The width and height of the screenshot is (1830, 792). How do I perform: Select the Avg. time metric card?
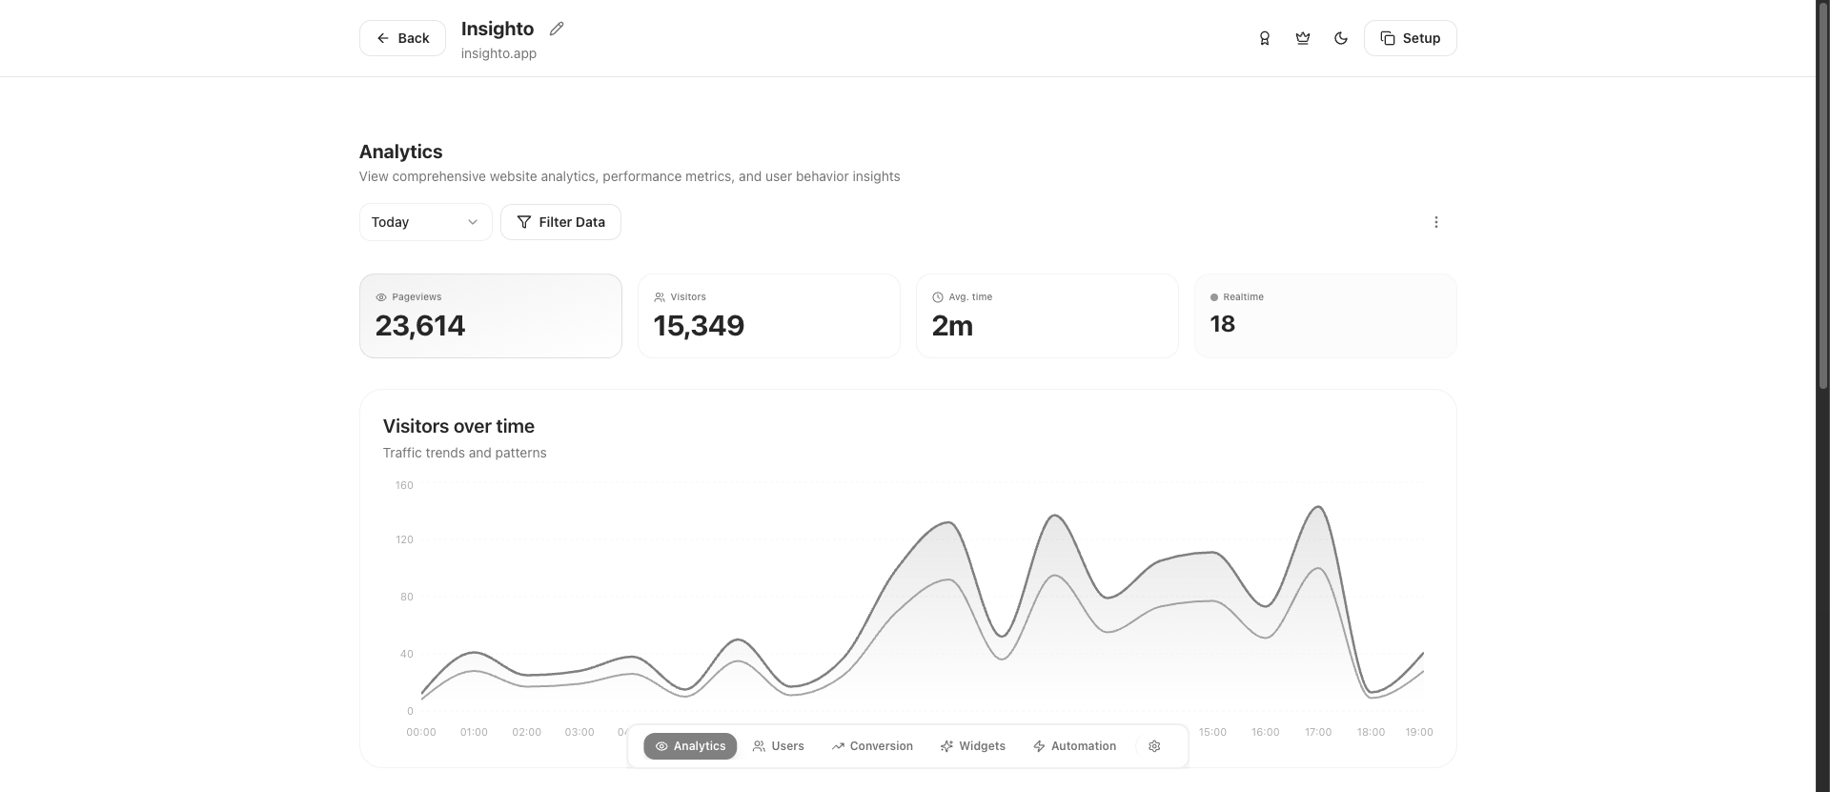tap(1047, 316)
